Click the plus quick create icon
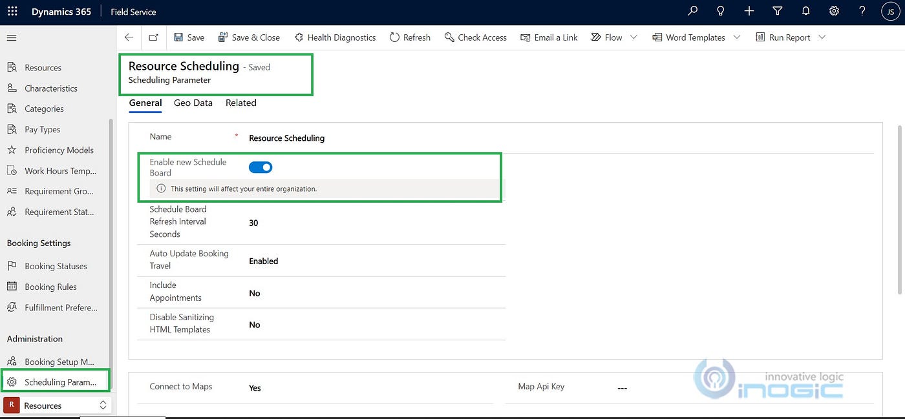The width and height of the screenshot is (905, 419). pos(749,11)
